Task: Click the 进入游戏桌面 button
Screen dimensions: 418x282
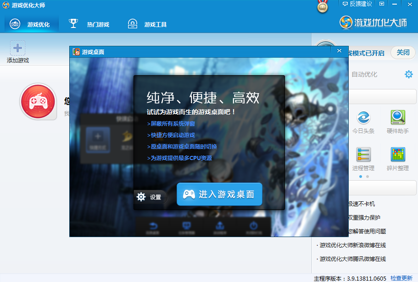Action: [x=219, y=194]
